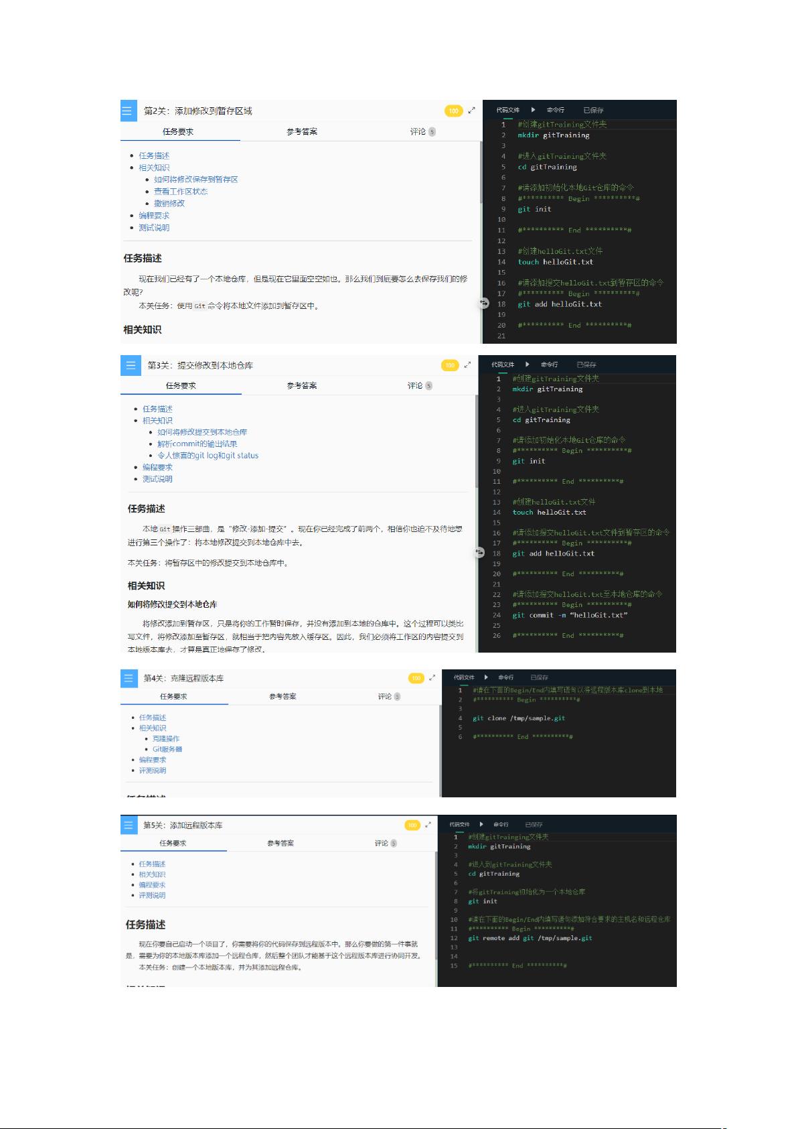798x1129 pixels.
Task: Click the git clone /tmp/sample.git code line
Action: [x=518, y=718]
